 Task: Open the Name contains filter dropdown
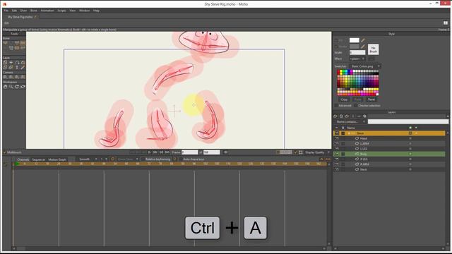coord(350,122)
